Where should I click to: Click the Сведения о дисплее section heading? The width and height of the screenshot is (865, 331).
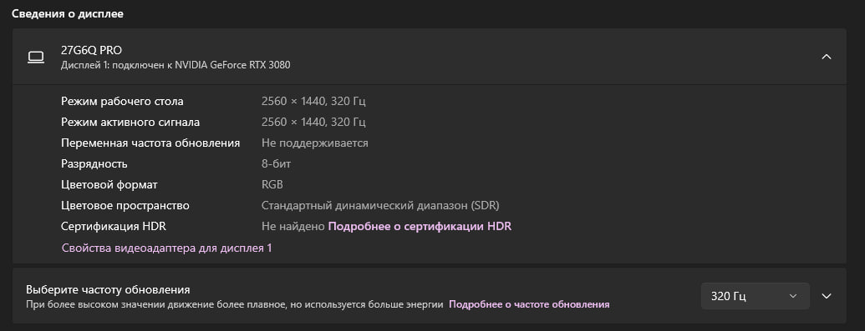[x=68, y=14]
